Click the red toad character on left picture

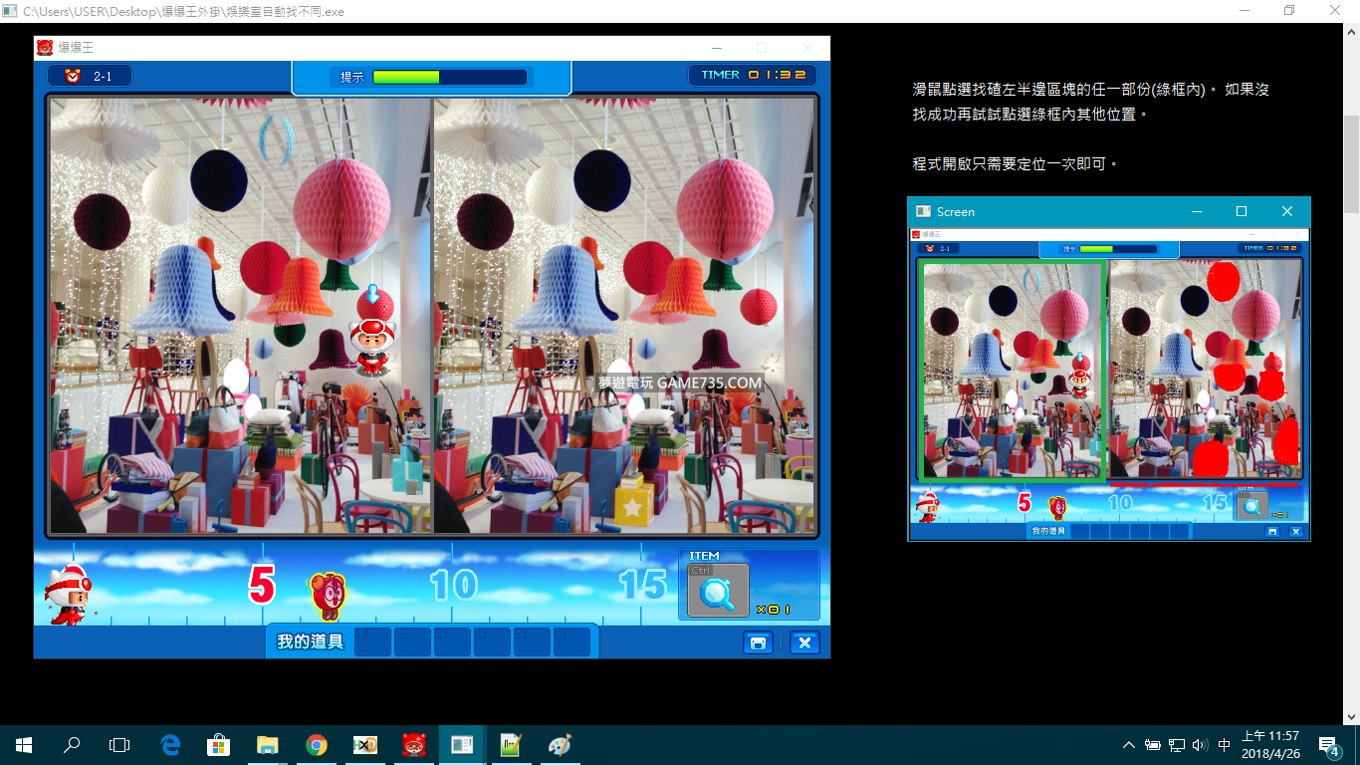coord(373,347)
